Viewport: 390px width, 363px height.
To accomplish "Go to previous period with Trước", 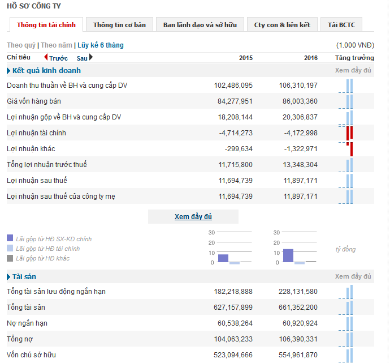I will 58,58.
